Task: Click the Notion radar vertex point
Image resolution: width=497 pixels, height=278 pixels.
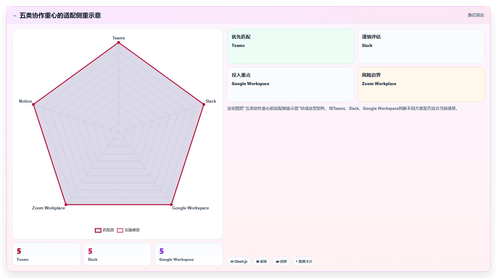Action: pos(33,104)
